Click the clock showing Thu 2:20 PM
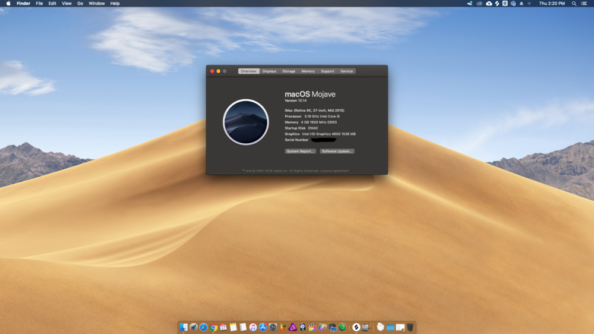 click(x=552, y=4)
